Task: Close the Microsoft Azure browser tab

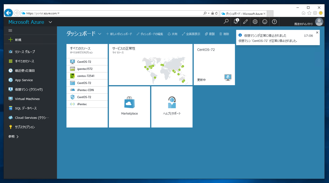Action: coord(264,14)
